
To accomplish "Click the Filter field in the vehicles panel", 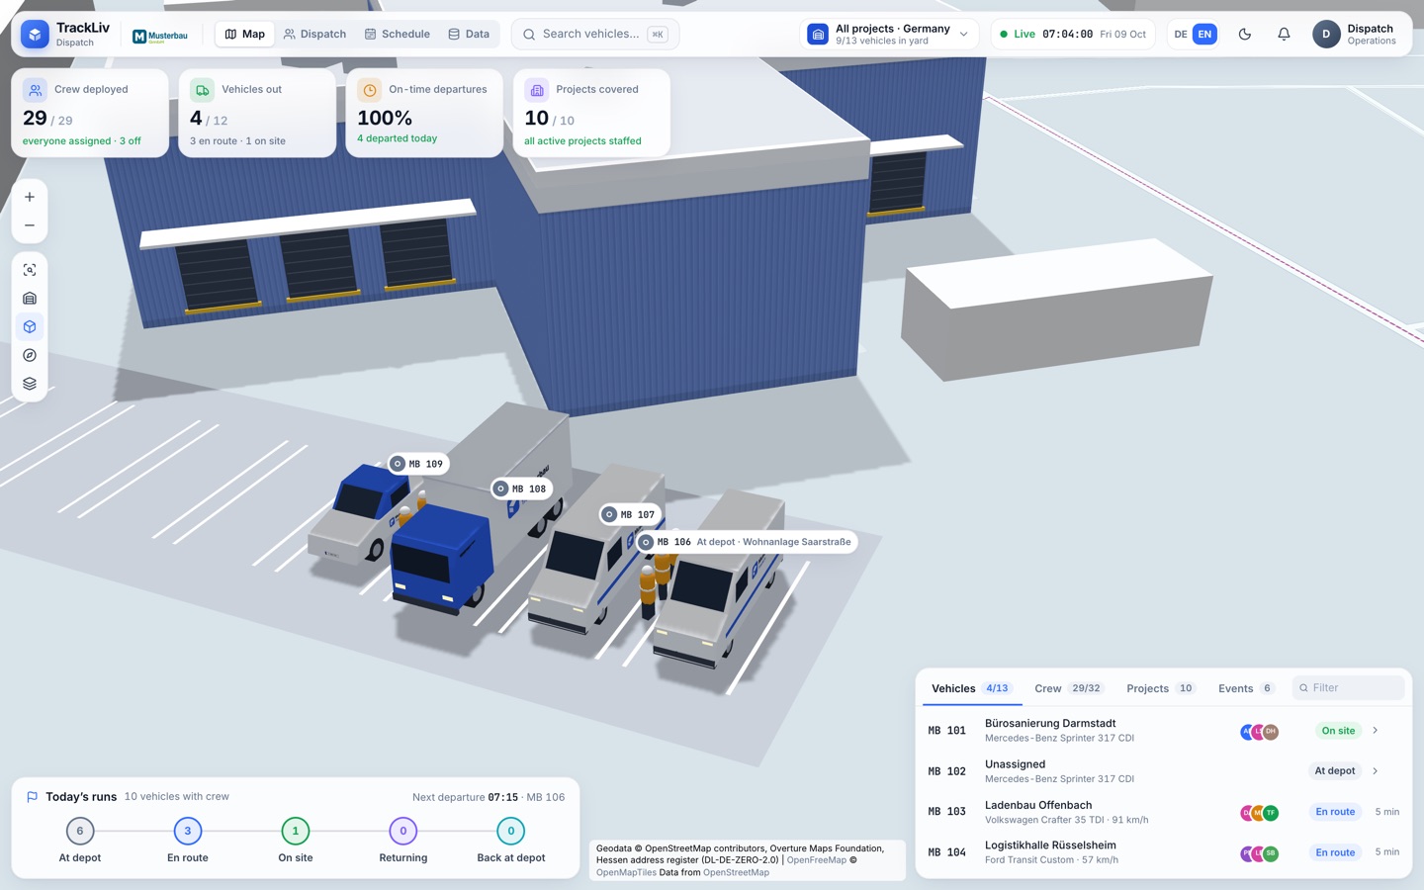I will [x=1348, y=688].
